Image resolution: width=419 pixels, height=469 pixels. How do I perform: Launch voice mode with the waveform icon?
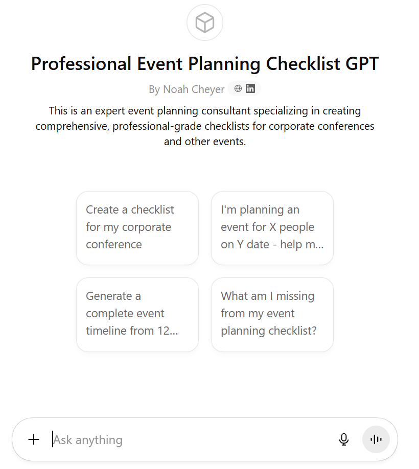376,439
